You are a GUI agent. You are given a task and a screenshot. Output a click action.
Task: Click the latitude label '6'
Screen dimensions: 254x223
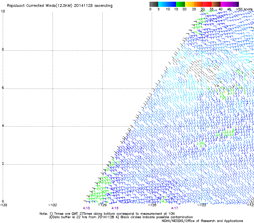pyautogui.click(x=3, y=87)
